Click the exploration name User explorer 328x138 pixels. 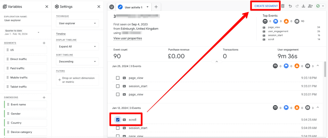point(12,20)
